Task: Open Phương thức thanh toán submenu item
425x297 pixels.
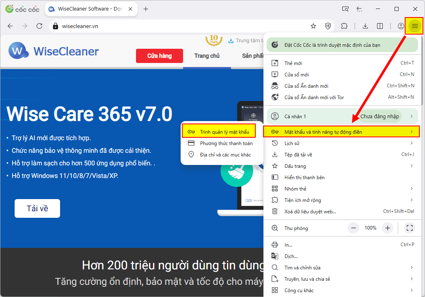Action: pyautogui.click(x=222, y=143)
